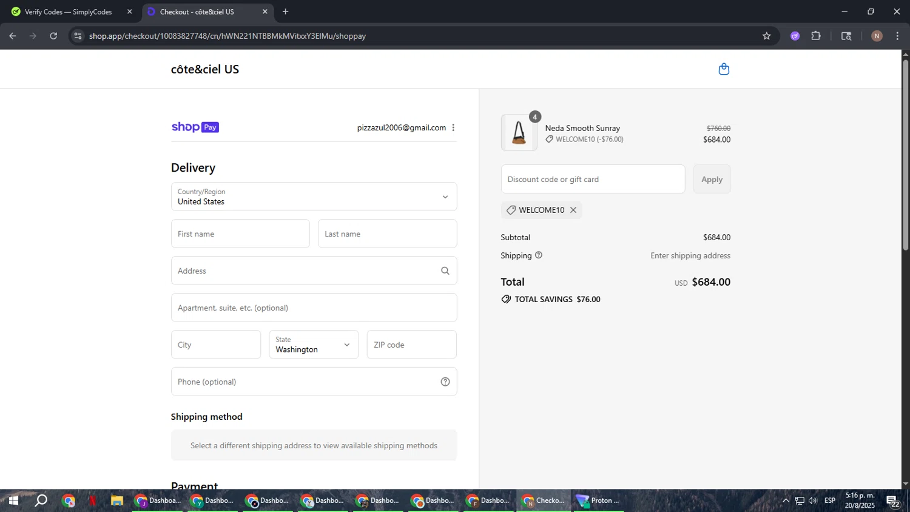Screen dimensions: 910x512
Task: Open volume control in system tray
Action: tap(813, 500)
